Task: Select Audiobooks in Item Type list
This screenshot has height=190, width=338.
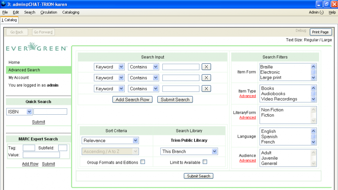Action: point(273,94)
